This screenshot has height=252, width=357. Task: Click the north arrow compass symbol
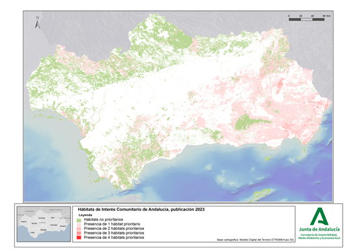click(x=38, y=23)
